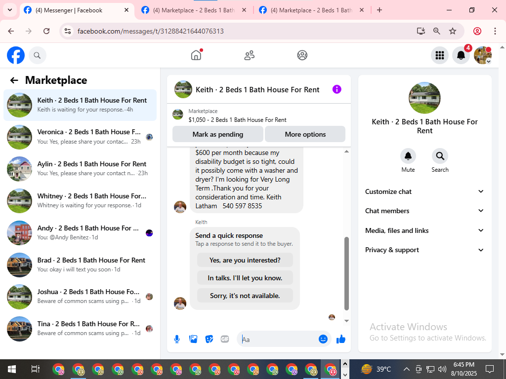Attach a file with the image icon
Image resolution: width=506 pixels, height=379 pixels.
[193, 339]
